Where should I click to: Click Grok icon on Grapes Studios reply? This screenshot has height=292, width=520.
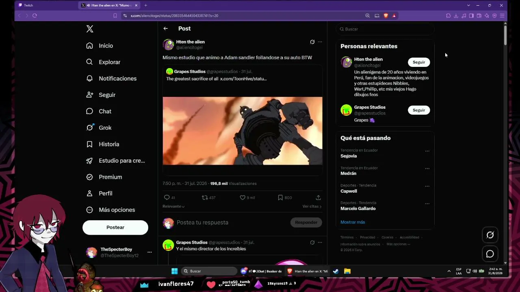[312, 243]
